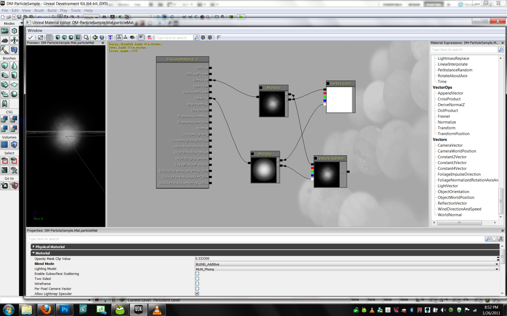Click the Apply changes checkmark icon
This screenshot has height=316, width=507.
coord(30,38)
